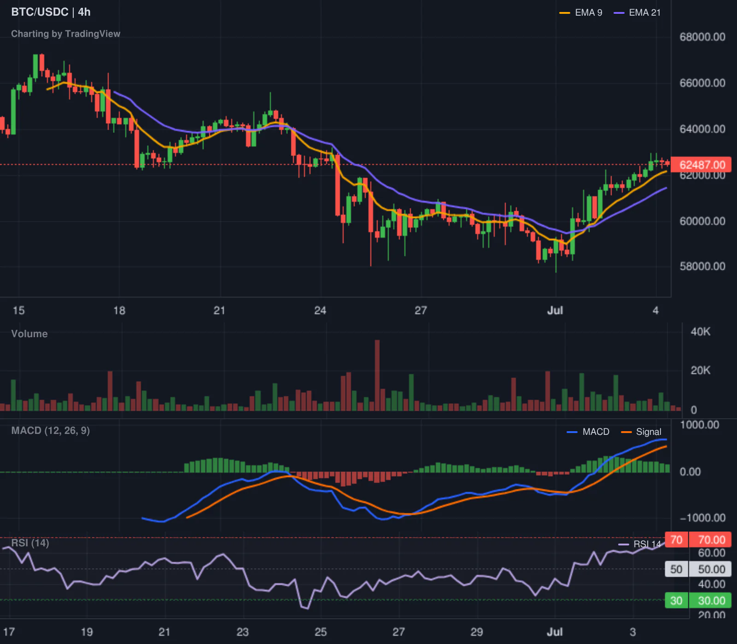Click the Volume panel label
The image size is (737, 644).
(29, 334)
